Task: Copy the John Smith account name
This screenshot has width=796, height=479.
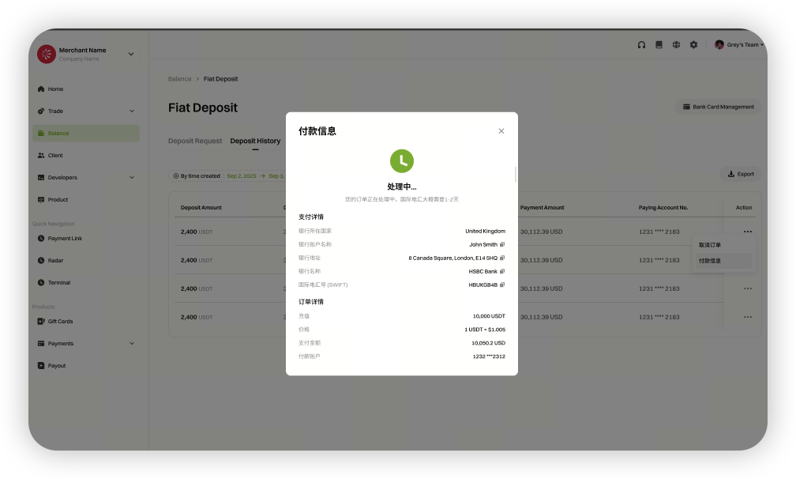Action: (x=502, y=245)
